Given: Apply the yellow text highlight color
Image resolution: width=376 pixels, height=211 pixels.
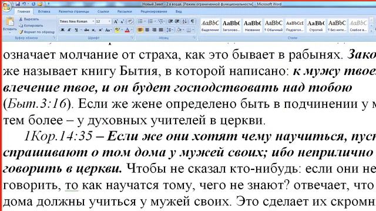Looking at the screenshot, I should pyautogui.click(x=117, y=30).
